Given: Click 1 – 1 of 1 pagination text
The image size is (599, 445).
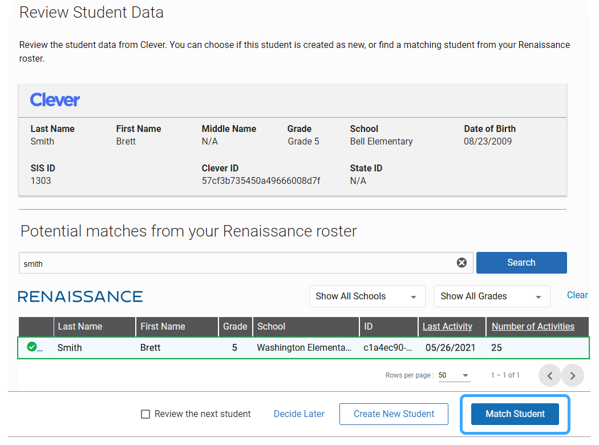Looking at the screenshot, I should pyautogui.click(x=505, y=375).
